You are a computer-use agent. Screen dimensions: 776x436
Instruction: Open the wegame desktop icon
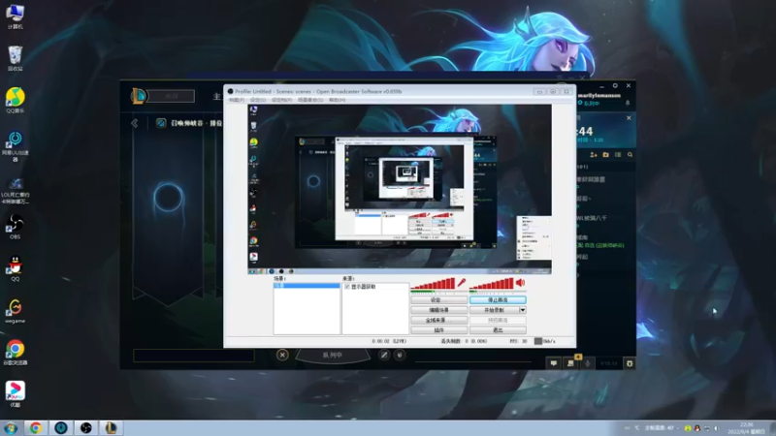pos(15,311)
